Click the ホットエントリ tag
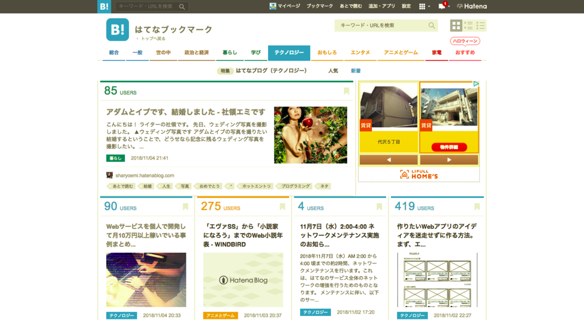The width and height of the screenshot is (584, 320). pyautogui.click(x=256, y=186)
